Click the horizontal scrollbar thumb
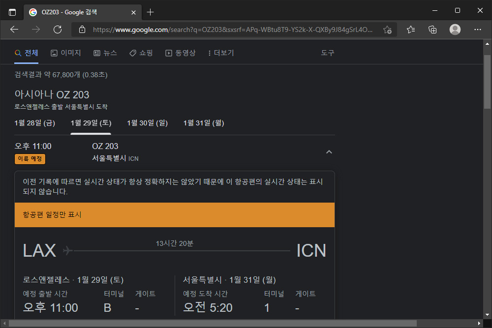 213,323
